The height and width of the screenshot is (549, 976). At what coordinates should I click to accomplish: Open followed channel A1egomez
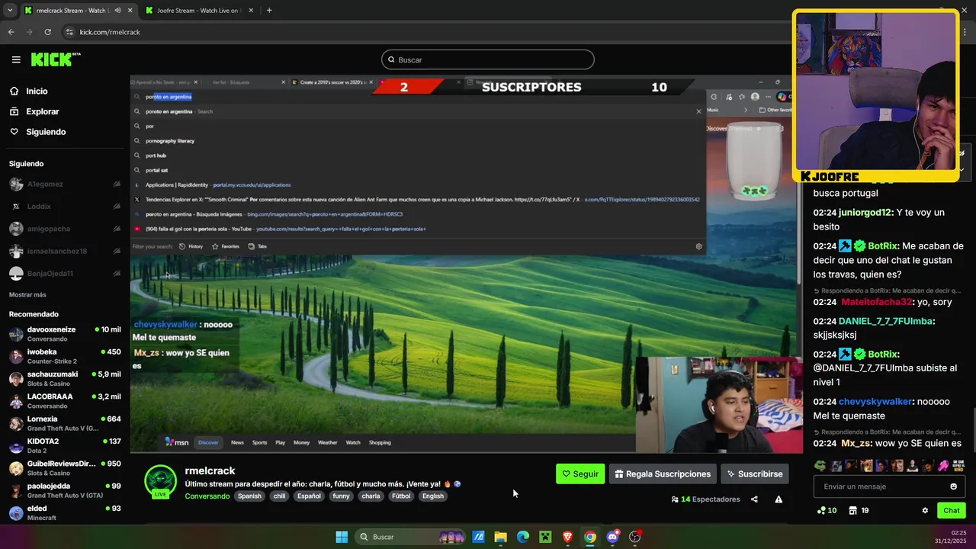click(x=65, y=184)
